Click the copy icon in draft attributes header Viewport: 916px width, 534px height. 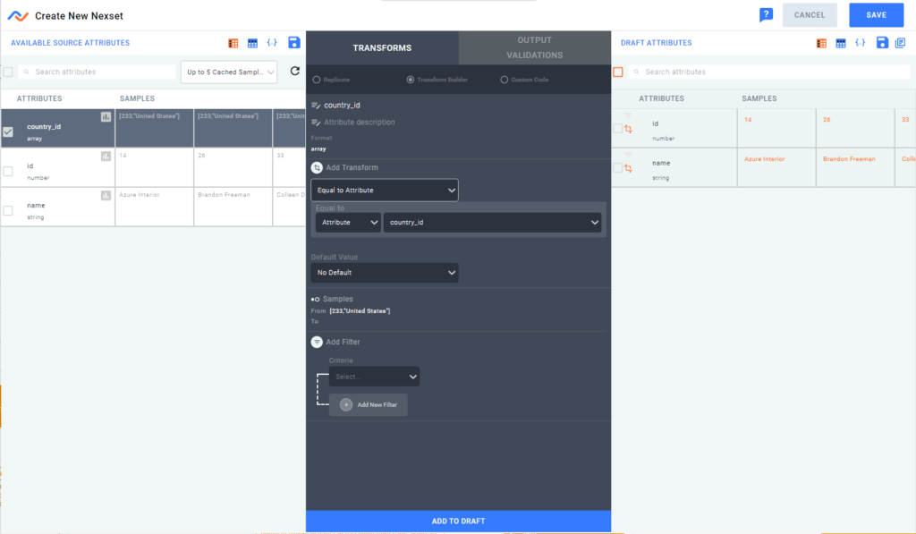coord(900,43)
